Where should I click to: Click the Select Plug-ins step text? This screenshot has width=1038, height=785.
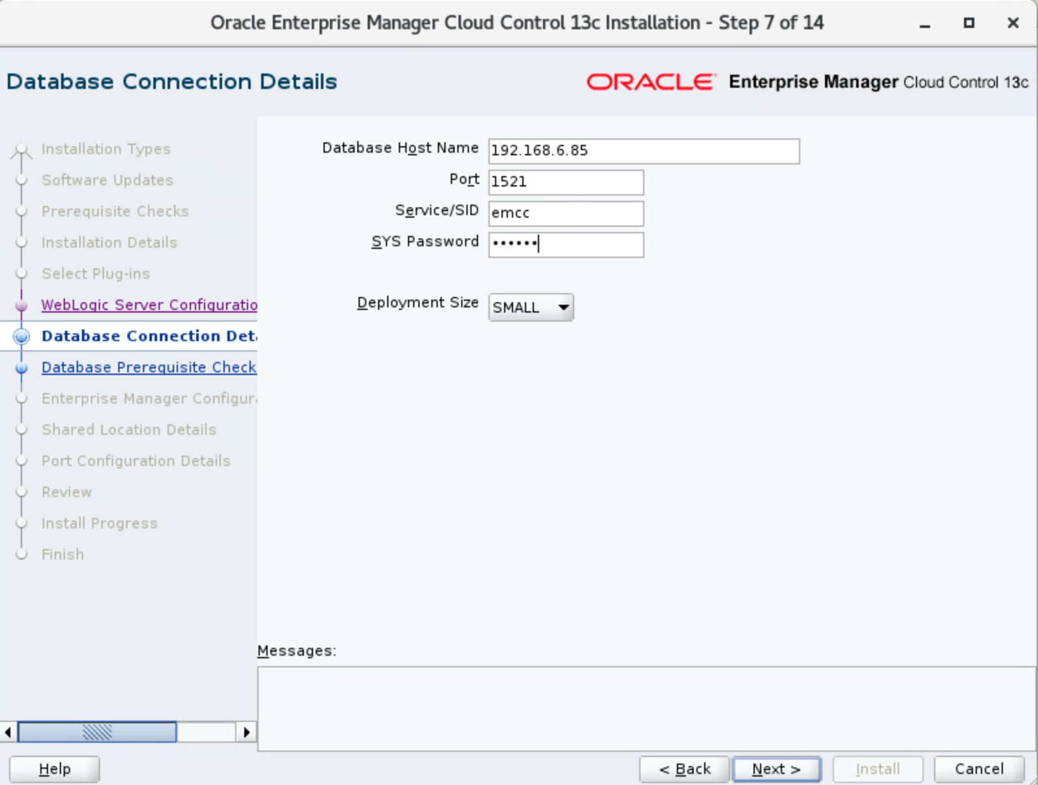[95, 274]
